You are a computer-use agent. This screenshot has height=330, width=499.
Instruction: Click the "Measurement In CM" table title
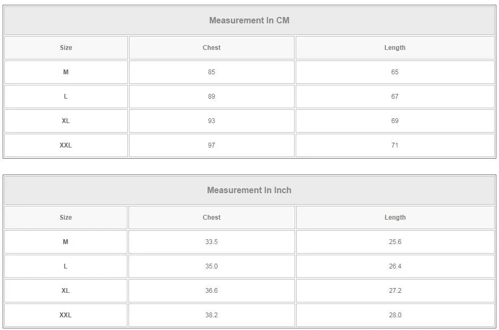[249, 21]
